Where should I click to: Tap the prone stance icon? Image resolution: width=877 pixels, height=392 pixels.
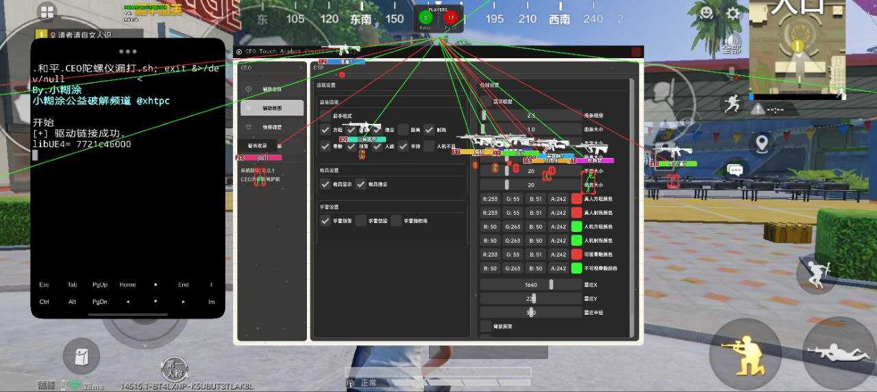[x=838, y=354]
